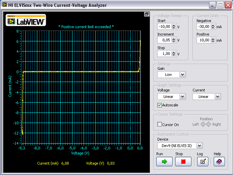Click the Negative limit field -30,00
The height and width of the screenshot is (175, 233).
click(x=203, y=27)
